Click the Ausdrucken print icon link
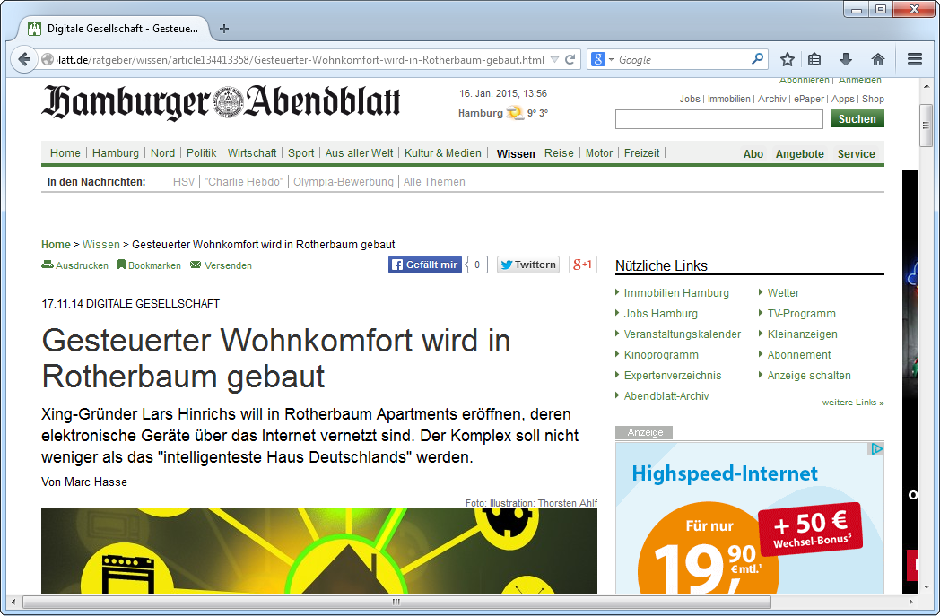940x616 pixels. pyautogui.click(x=75, y=265)
